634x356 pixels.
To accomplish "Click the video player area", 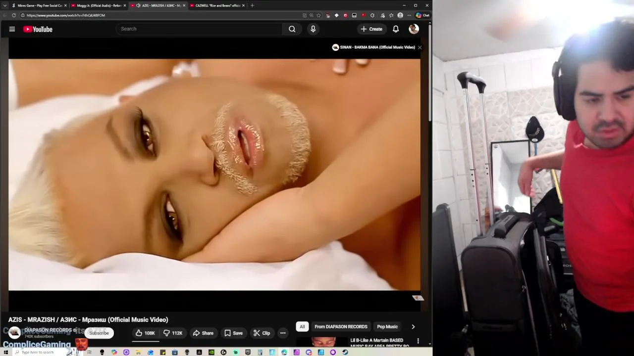I will point(214,175).
